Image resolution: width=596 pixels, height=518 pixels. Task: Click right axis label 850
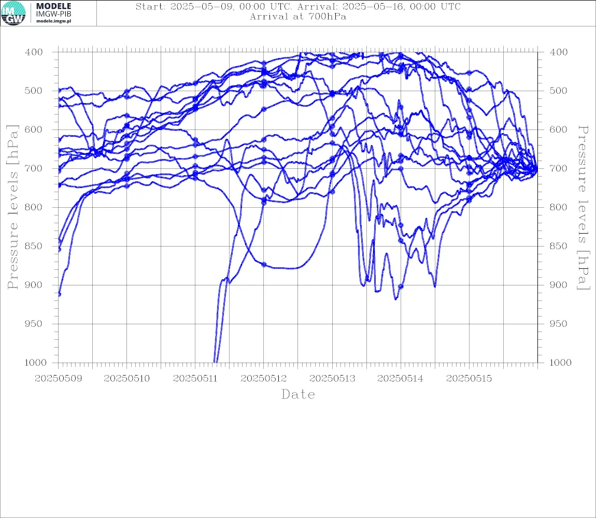pyautogui.click(x=558, y=246)
